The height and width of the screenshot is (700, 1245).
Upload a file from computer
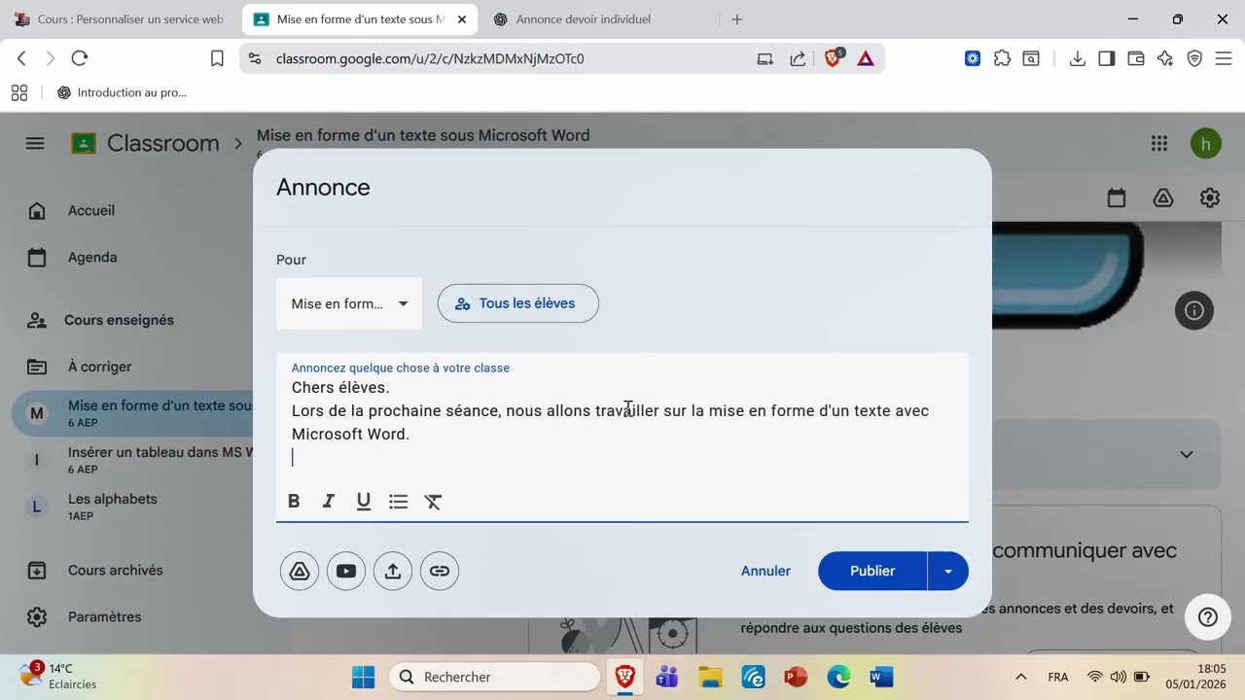click(393, 571)
